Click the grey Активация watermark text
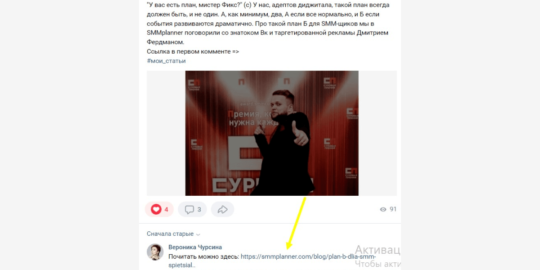The image size is (540, 270). (377, 250)
